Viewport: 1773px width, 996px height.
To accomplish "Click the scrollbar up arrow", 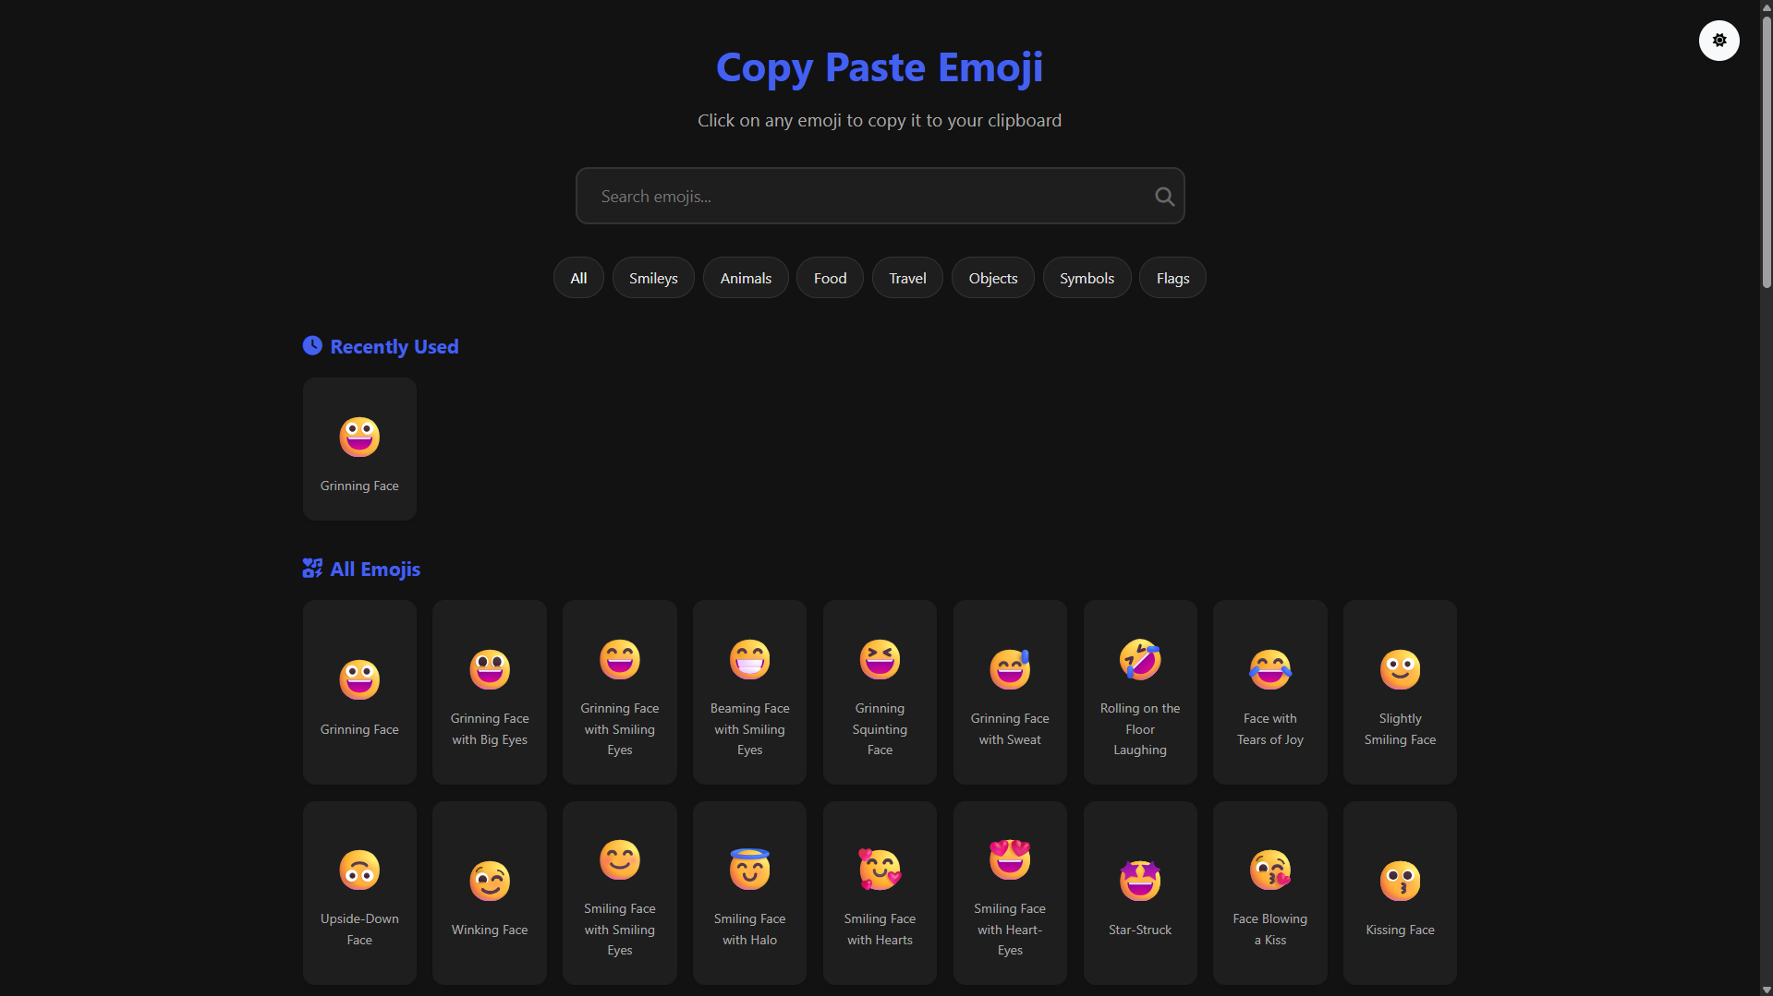I will tap(1766, 6).
